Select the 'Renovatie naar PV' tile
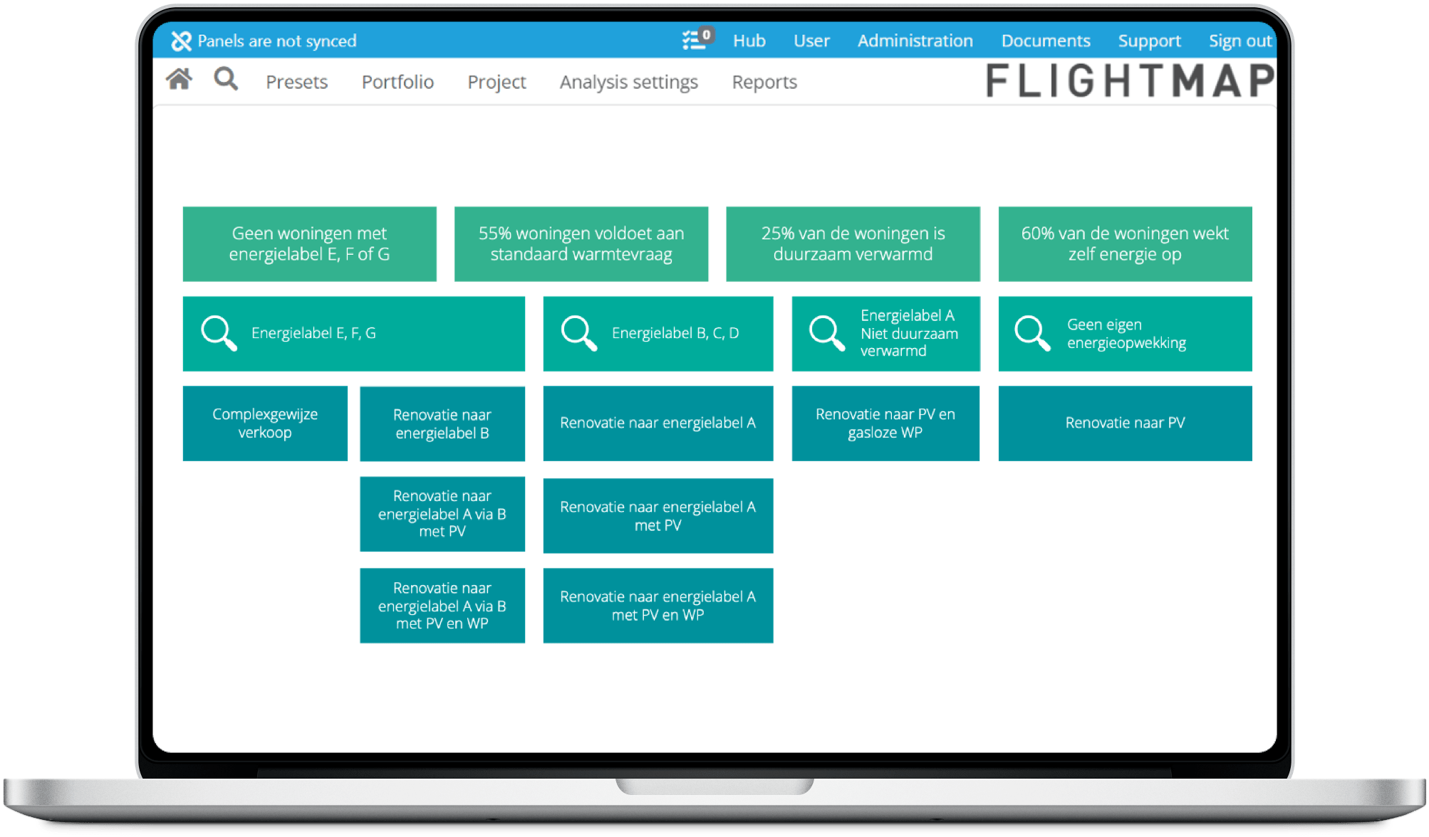Viewport: 1429px width, 837px height. point(1124,423)
